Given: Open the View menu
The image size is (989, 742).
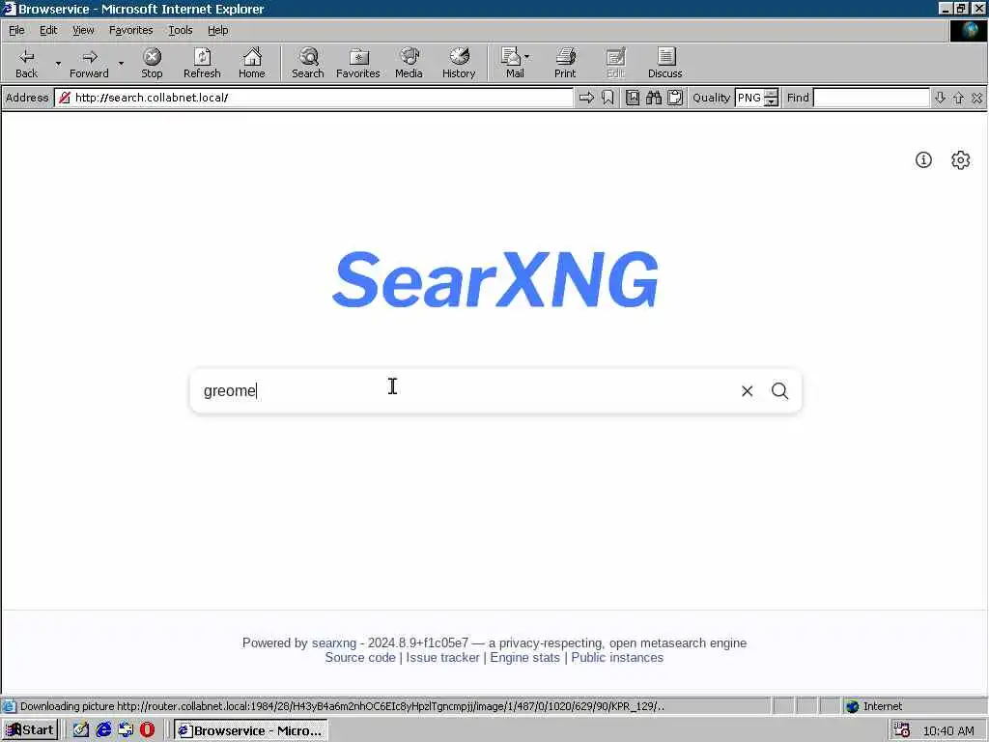Looking at the screenshot, I should pos(83,30).
